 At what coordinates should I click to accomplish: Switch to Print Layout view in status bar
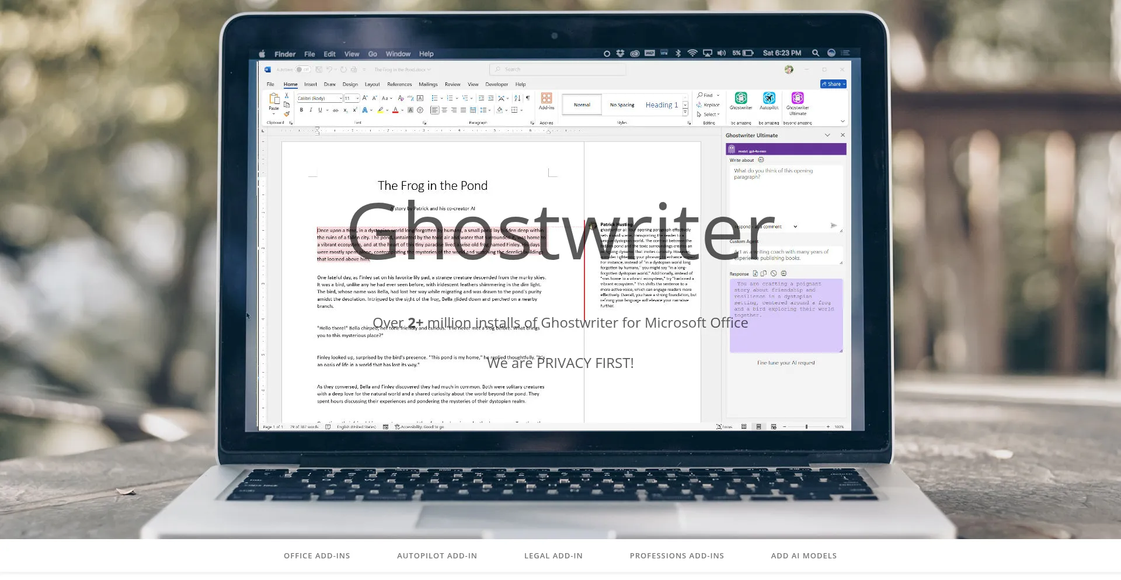(x=758, y=427)
